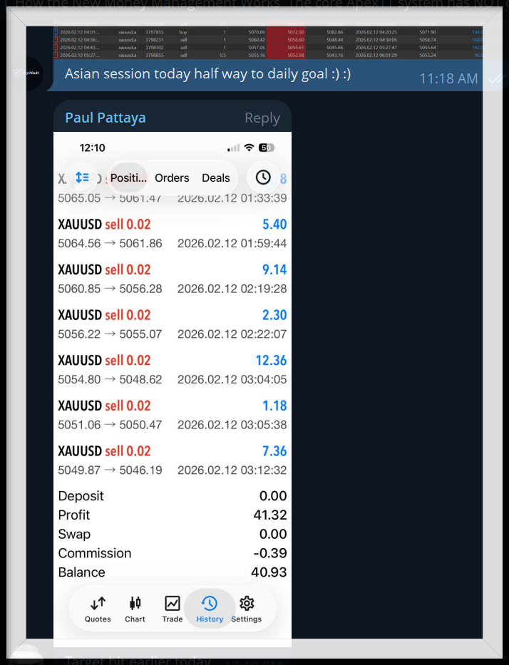Tap the battery indicator in phone status bar

(267, 148)
